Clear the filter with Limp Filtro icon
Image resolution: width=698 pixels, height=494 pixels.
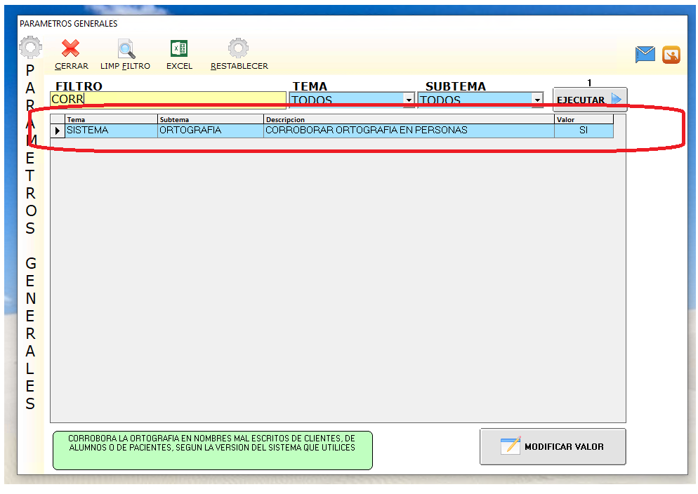(126, 50)
